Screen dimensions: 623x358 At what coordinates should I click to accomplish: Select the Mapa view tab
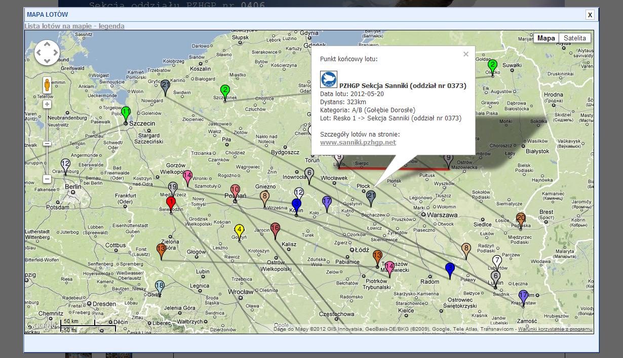pyautogui.click(x=546, y=38)
